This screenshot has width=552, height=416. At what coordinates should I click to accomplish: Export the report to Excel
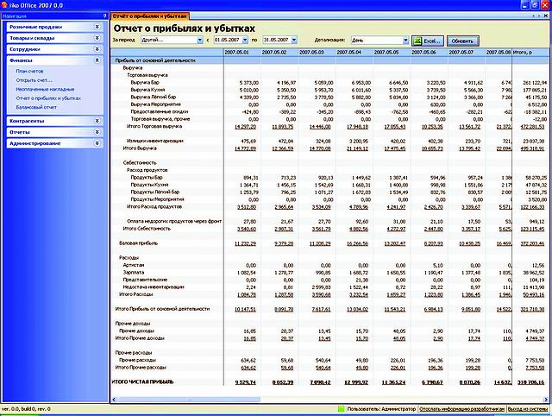[x=429, y=41]
